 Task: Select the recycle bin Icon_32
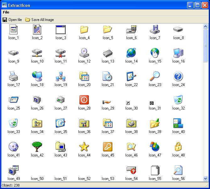tap(178, 100)
